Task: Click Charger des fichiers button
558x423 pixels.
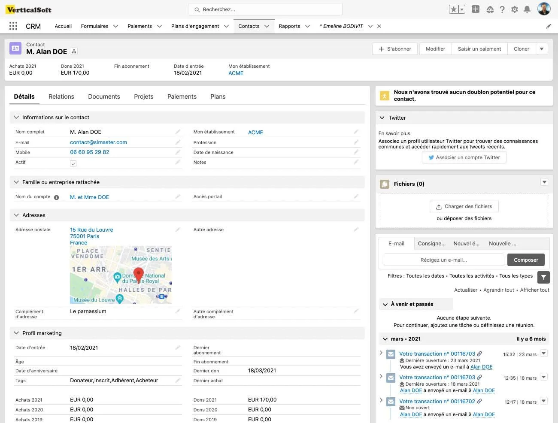Action: click(x=464, y=206)
